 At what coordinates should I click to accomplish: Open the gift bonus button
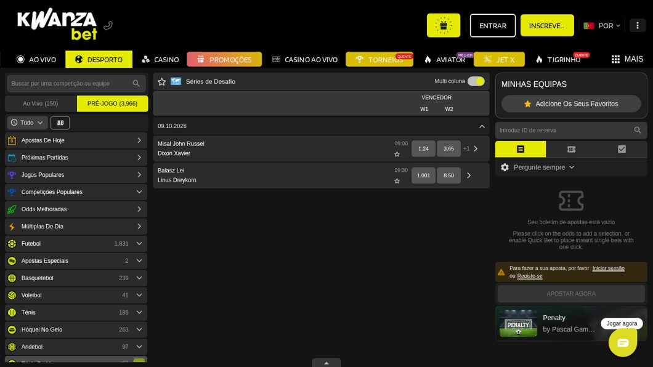(x=443, y=25)
